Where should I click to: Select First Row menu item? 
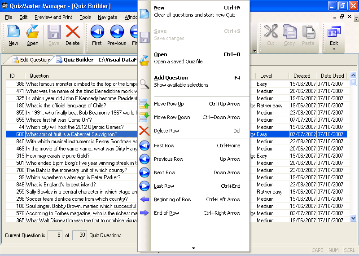197,146
